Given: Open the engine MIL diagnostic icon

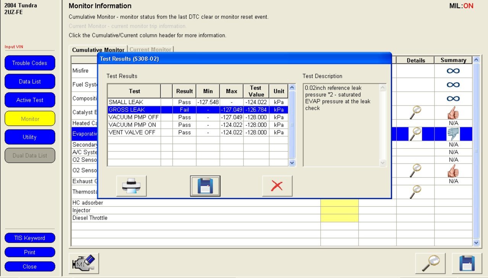Looking at the screenshot, I should tap(84, 264).
